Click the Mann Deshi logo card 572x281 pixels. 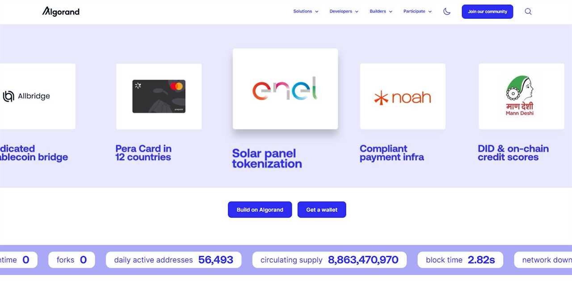coord(521,96)
